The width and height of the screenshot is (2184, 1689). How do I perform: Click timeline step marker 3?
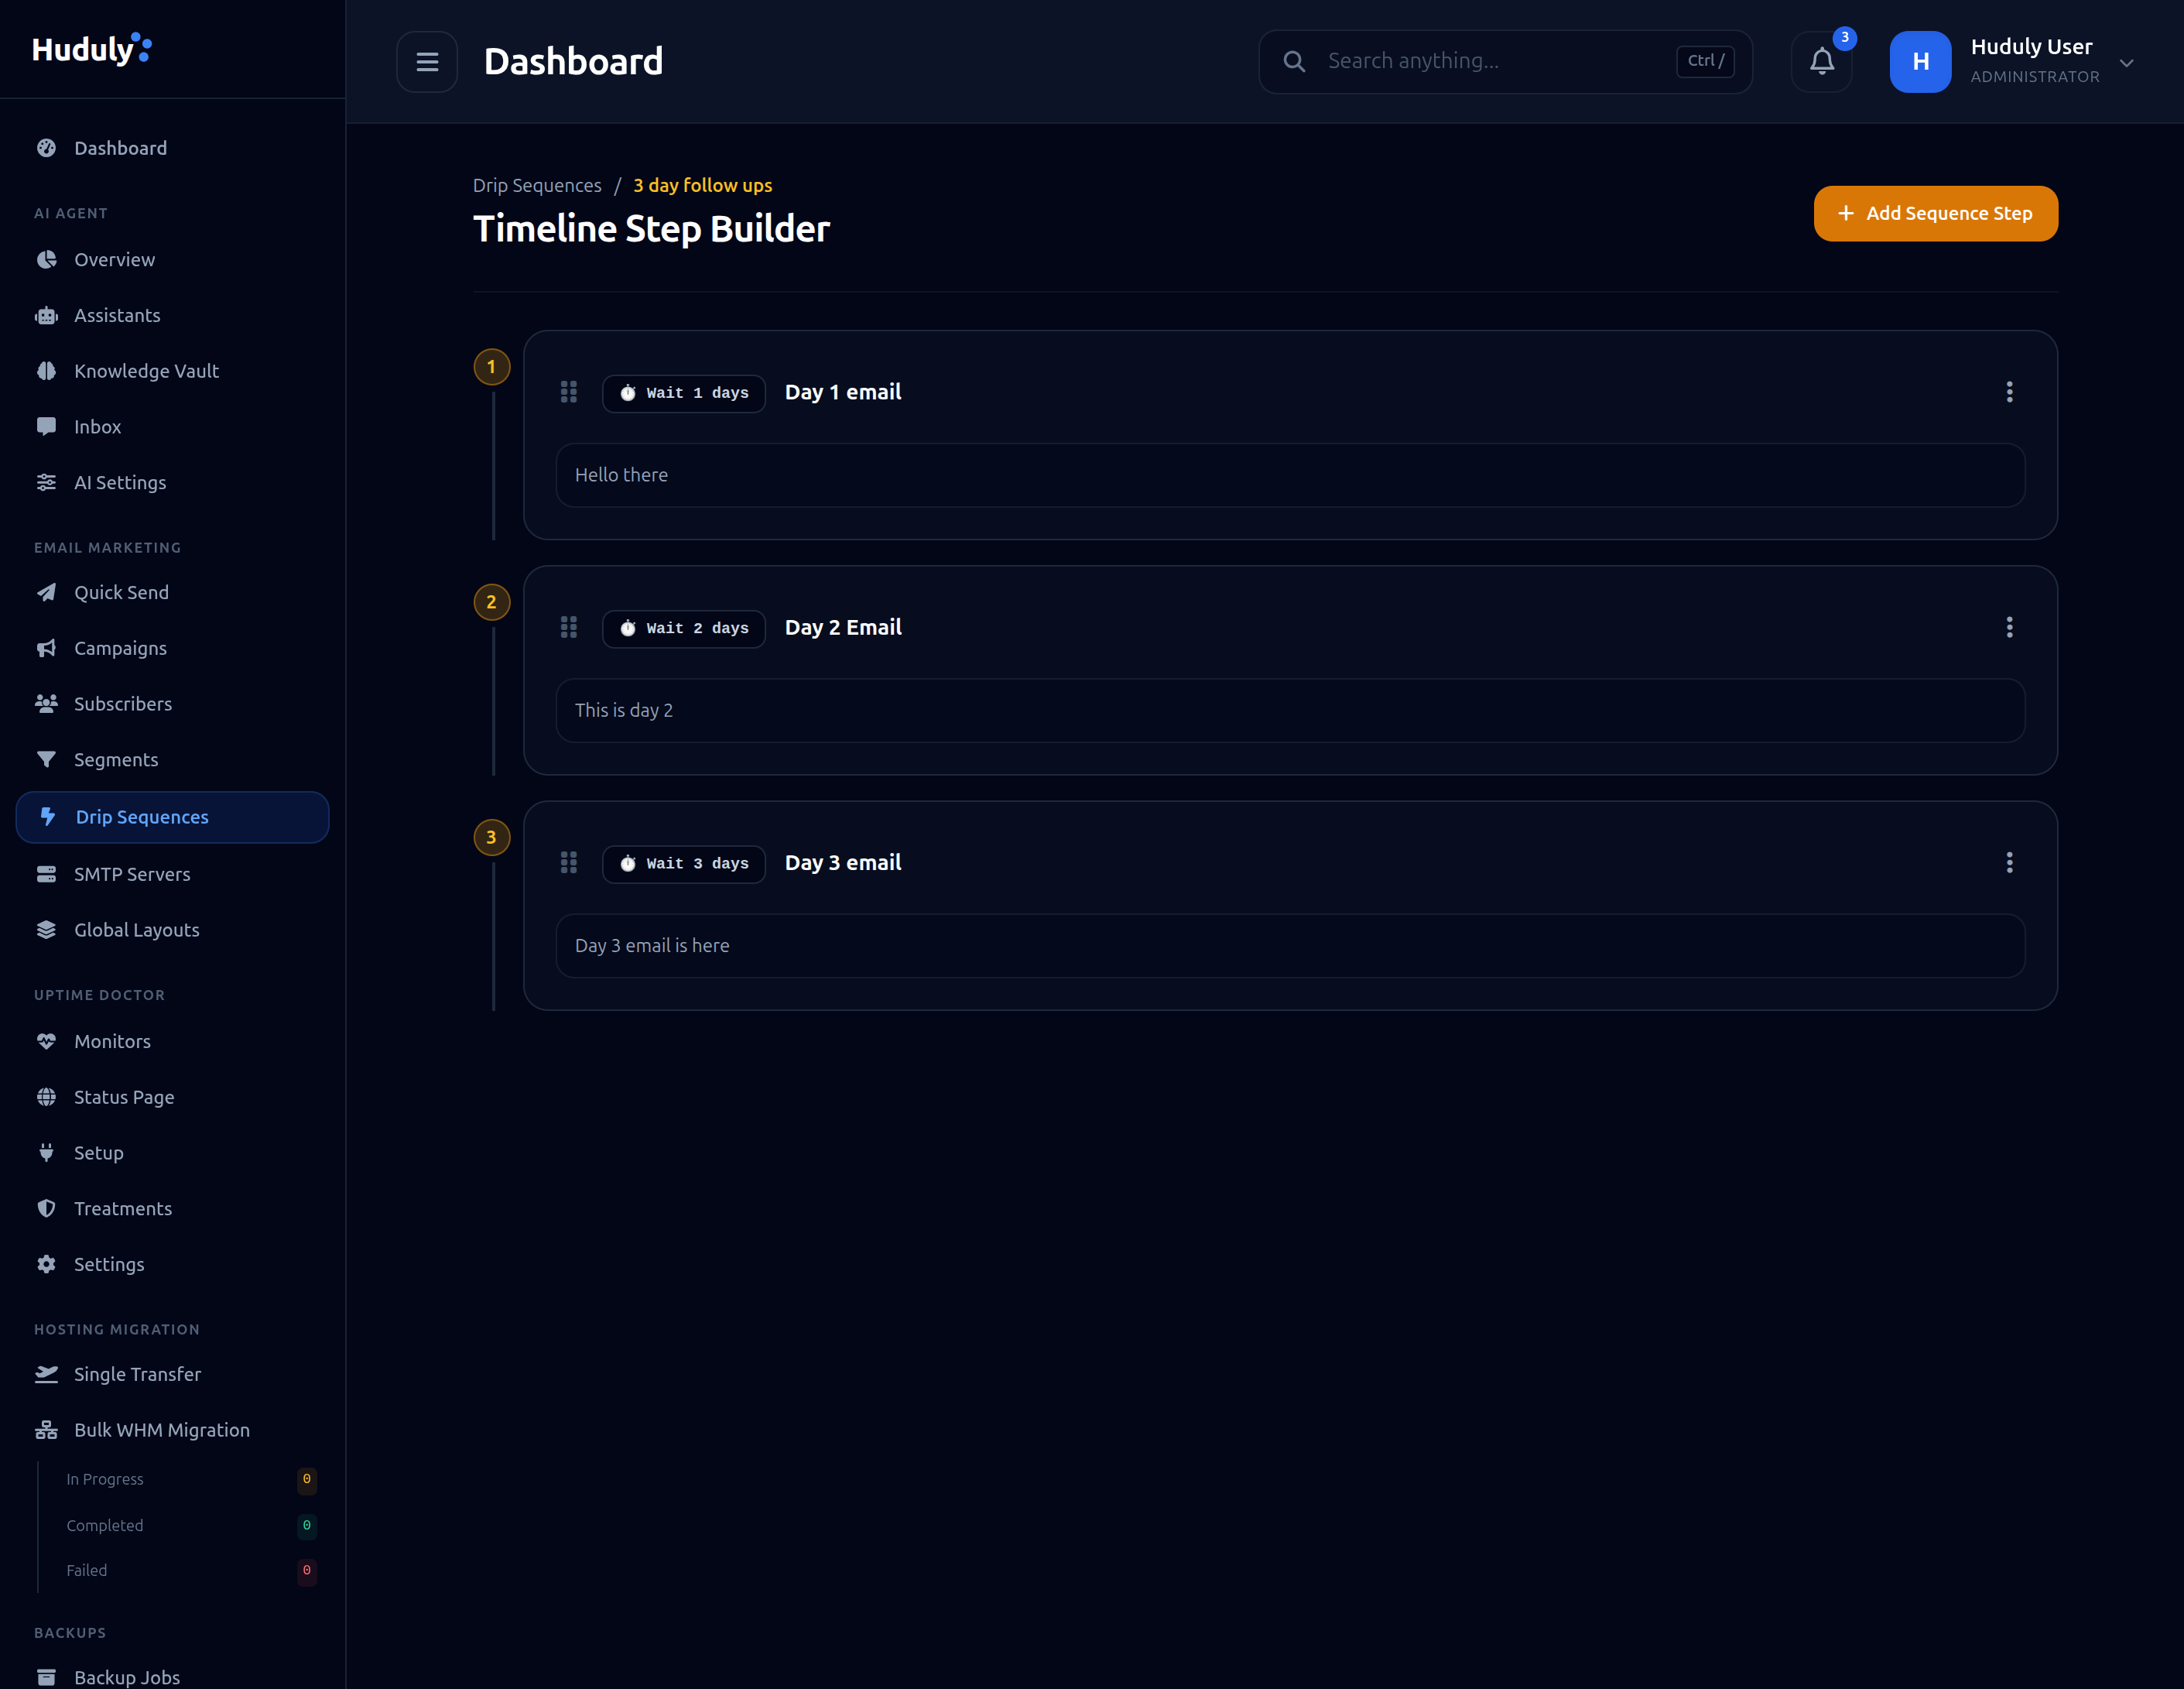pyautogui.click(x=491, y=837)
